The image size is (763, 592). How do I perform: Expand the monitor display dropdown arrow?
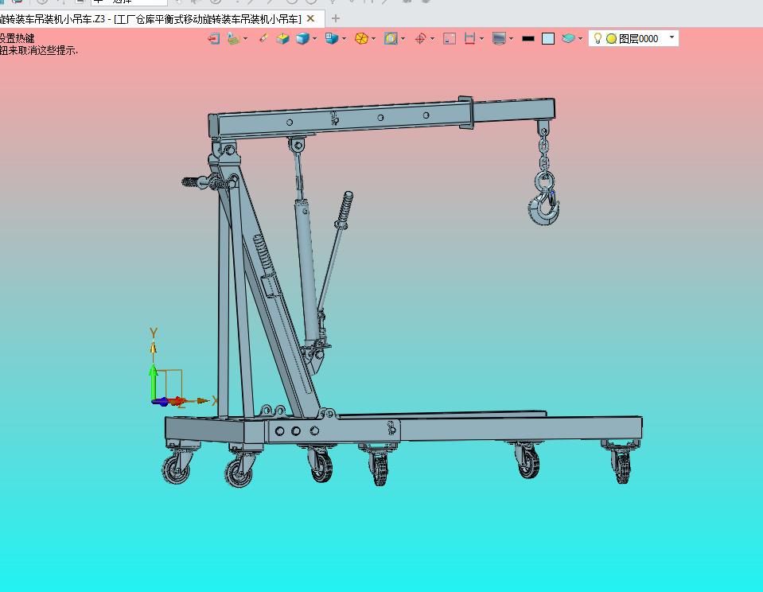pyautogui.click(x=511, y=38)
